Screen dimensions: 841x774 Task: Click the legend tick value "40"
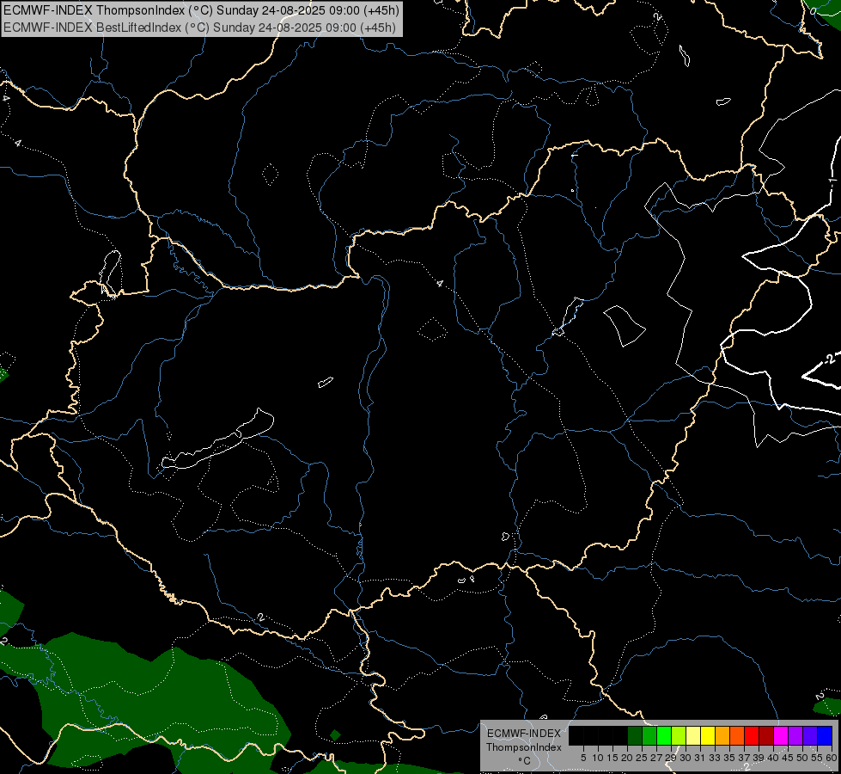(x=773, y=758)
